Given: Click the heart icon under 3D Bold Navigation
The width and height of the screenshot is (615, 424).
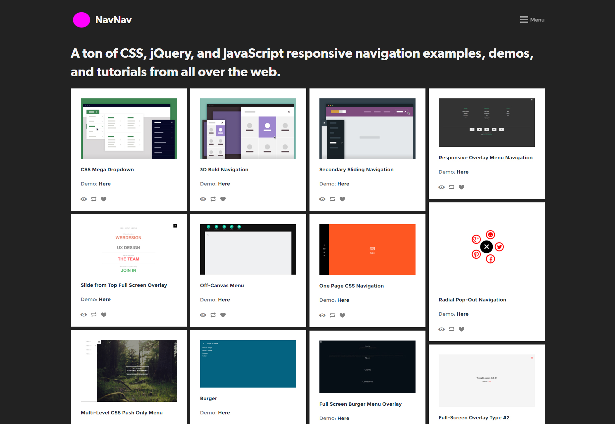Looking at the screenshot, I should [223, 199].
